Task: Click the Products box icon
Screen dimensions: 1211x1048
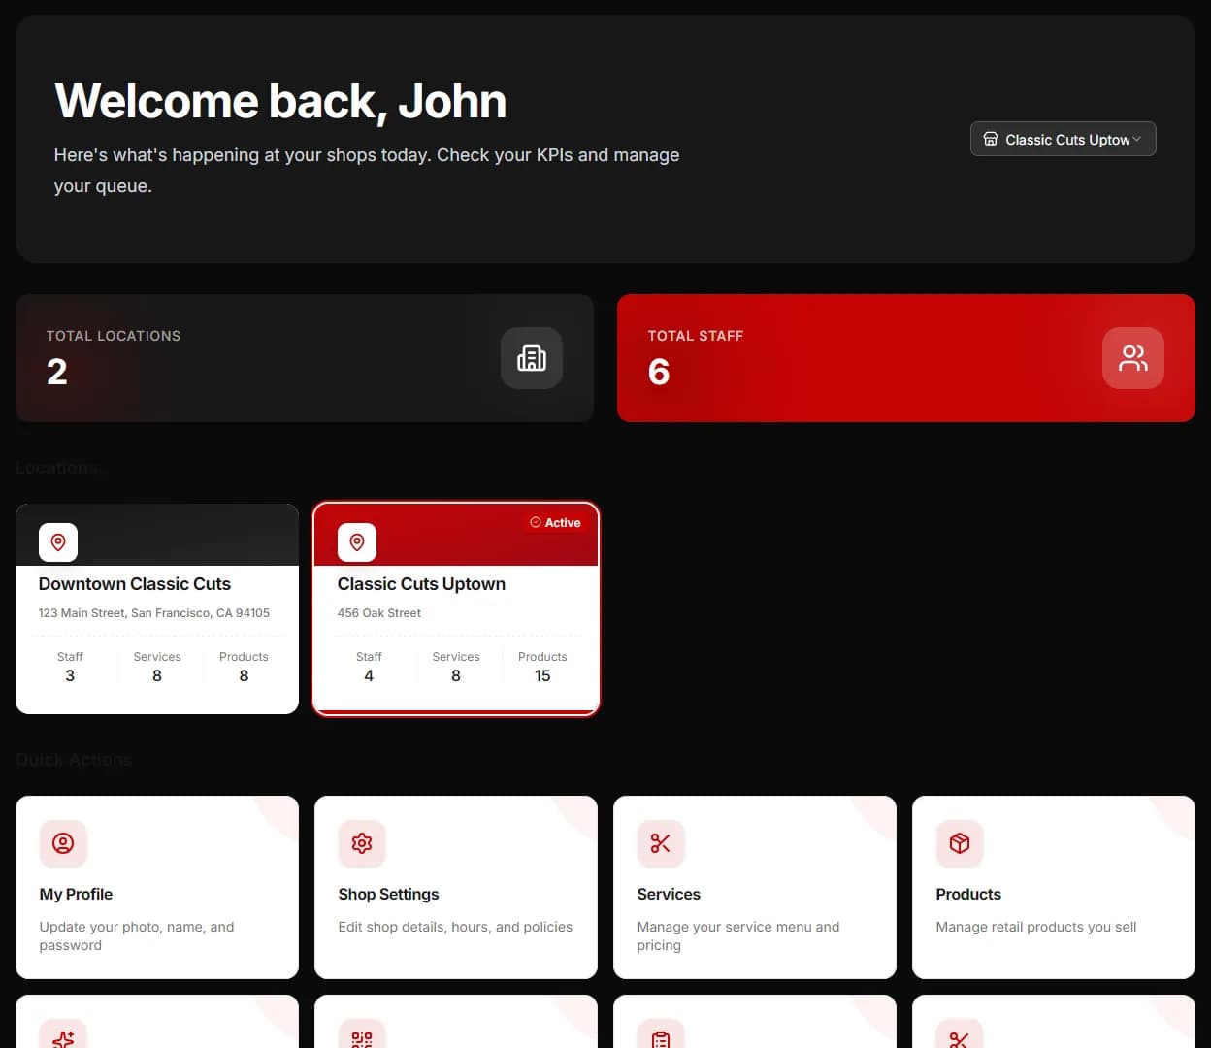Action: 960,843
